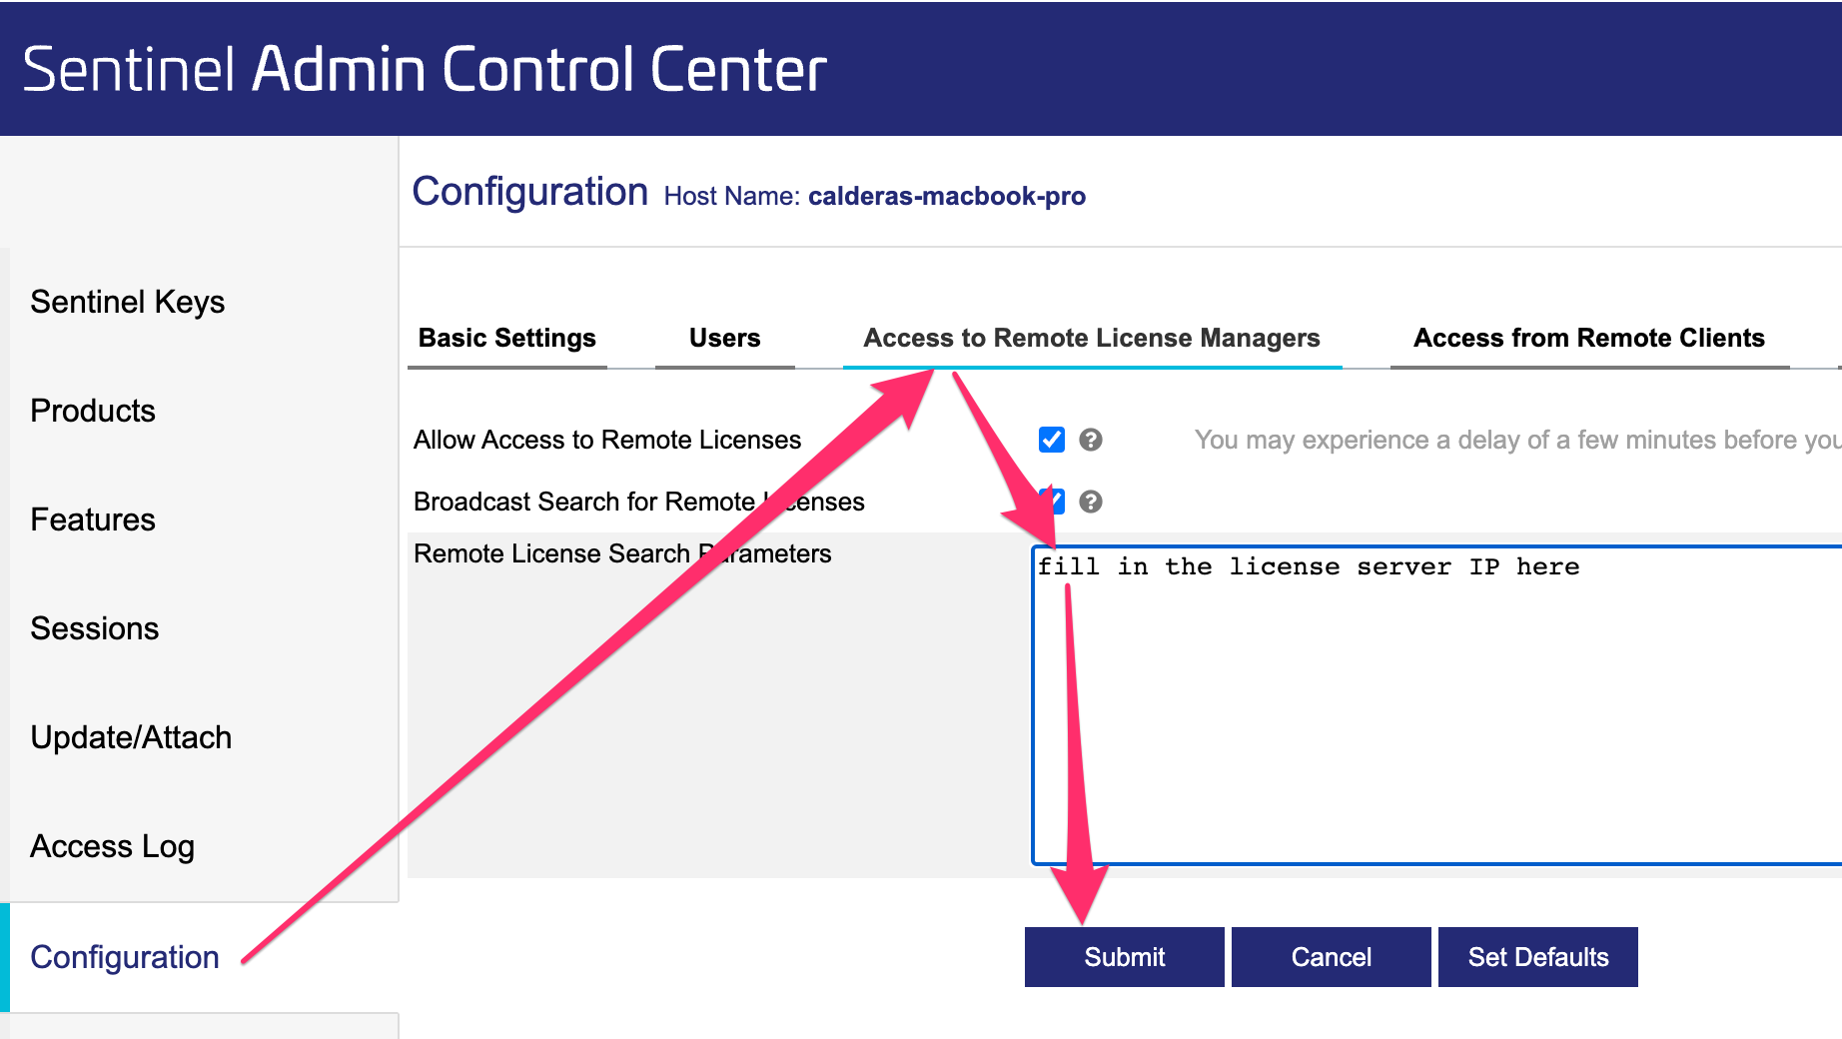
Task: Show help for Allow Access to Remote Licenses
Action: coord(1091,440)
